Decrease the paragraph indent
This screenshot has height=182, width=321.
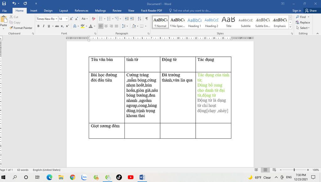coord(127,19)
